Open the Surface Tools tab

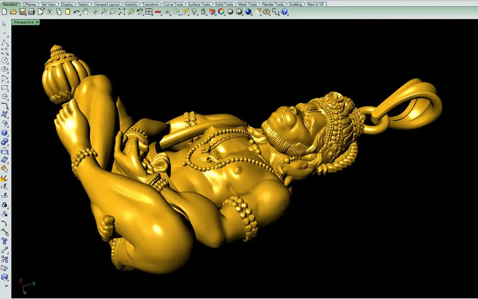(x=199, y=4)
